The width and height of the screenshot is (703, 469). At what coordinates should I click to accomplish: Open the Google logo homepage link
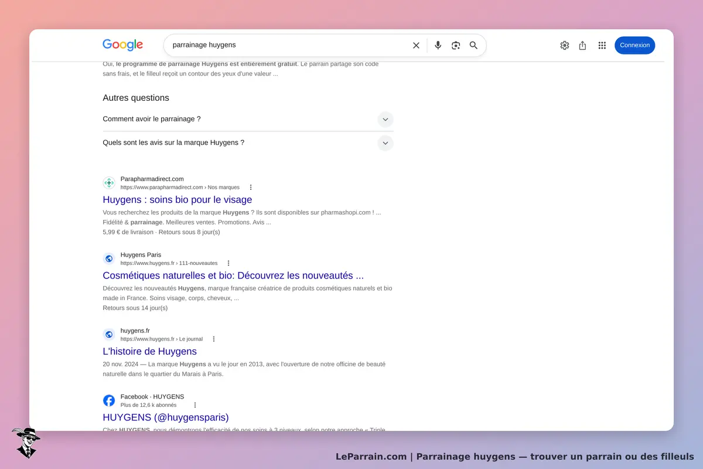click(123, 45)
